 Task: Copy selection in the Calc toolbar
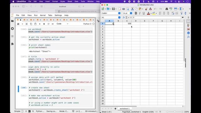[136, 9]
